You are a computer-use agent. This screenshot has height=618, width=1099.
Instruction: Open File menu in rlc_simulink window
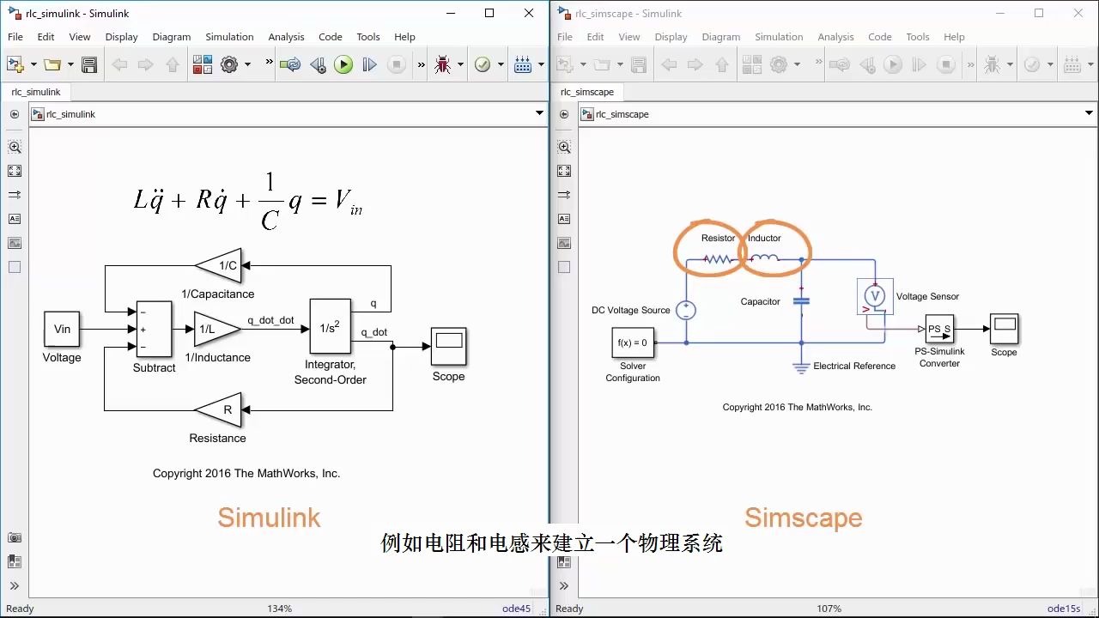pyautogui.click(x=15, y=37)
